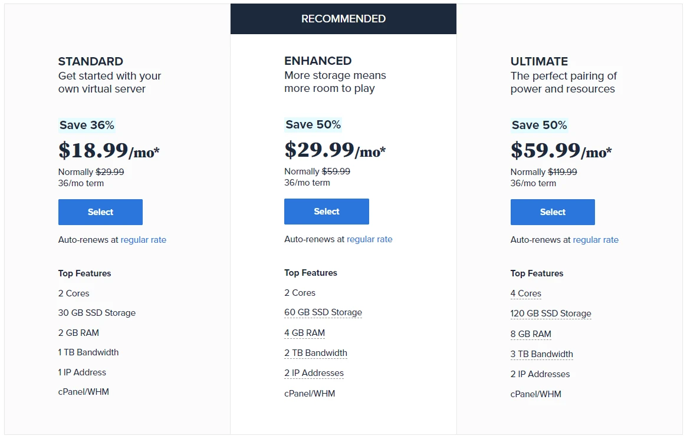This screenshot has width=687, height=439.
Task: Click the 60 GB SSD Storage feature link
Action: click(x=323, y=313)
